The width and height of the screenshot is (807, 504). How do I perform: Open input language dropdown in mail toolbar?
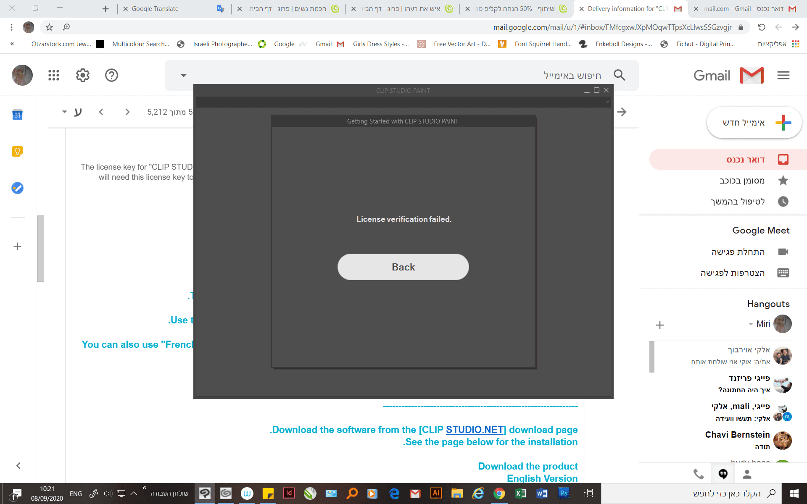coord(65,112)
